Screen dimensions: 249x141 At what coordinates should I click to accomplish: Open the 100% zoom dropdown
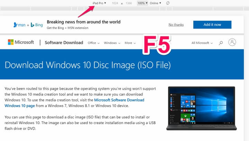(142, 3)
